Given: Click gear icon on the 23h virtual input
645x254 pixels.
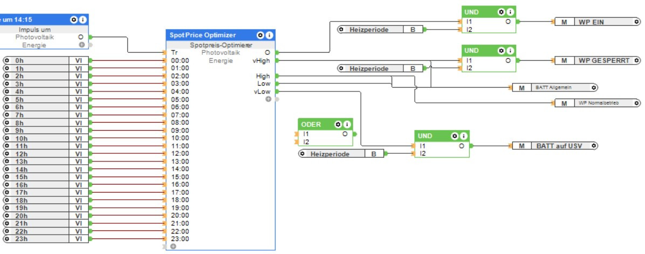Looking at the screenshot, I should [x=7, y=239].
